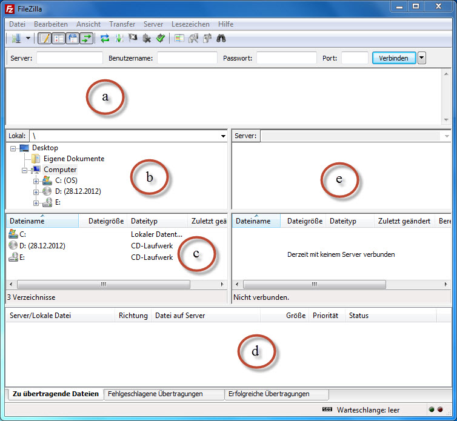Click the Priorität column header in queue
Screen dimensions: 457x421
click(x=327, y=316)
